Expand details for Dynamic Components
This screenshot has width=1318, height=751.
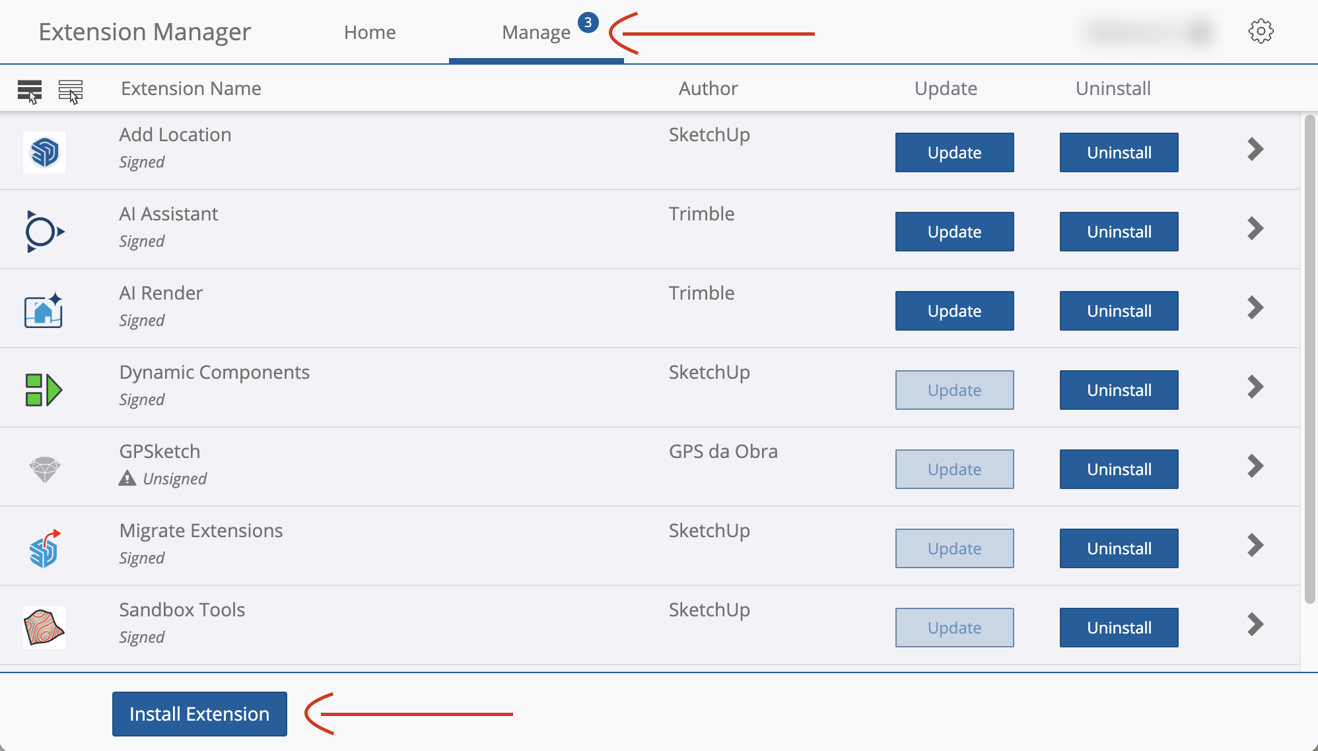1255,387
